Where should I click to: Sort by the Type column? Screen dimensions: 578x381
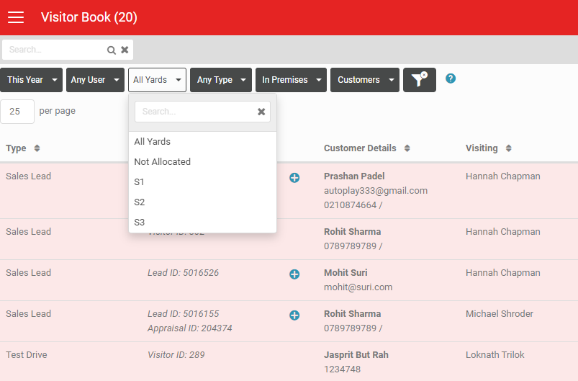click(23, 148)
